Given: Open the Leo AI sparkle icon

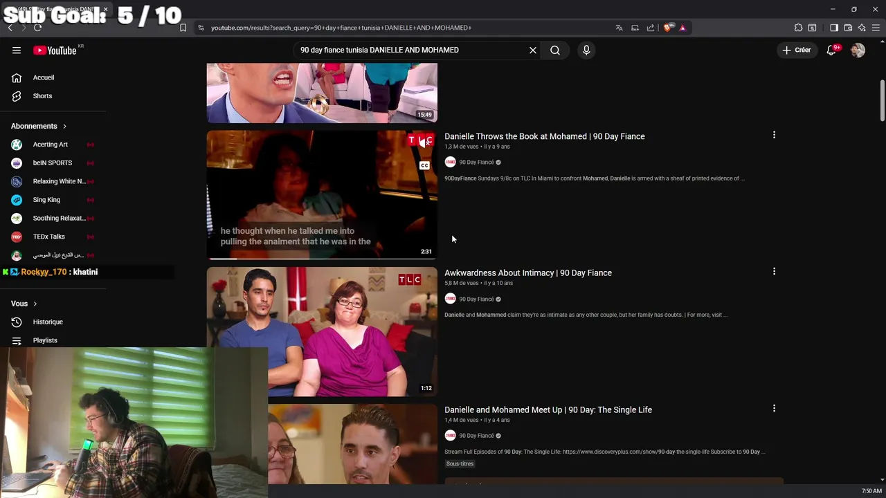Looking at the screenshot, I should click(862, 28).
